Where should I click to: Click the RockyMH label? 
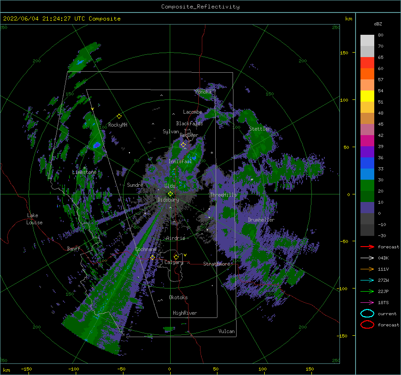click(118, 125)
